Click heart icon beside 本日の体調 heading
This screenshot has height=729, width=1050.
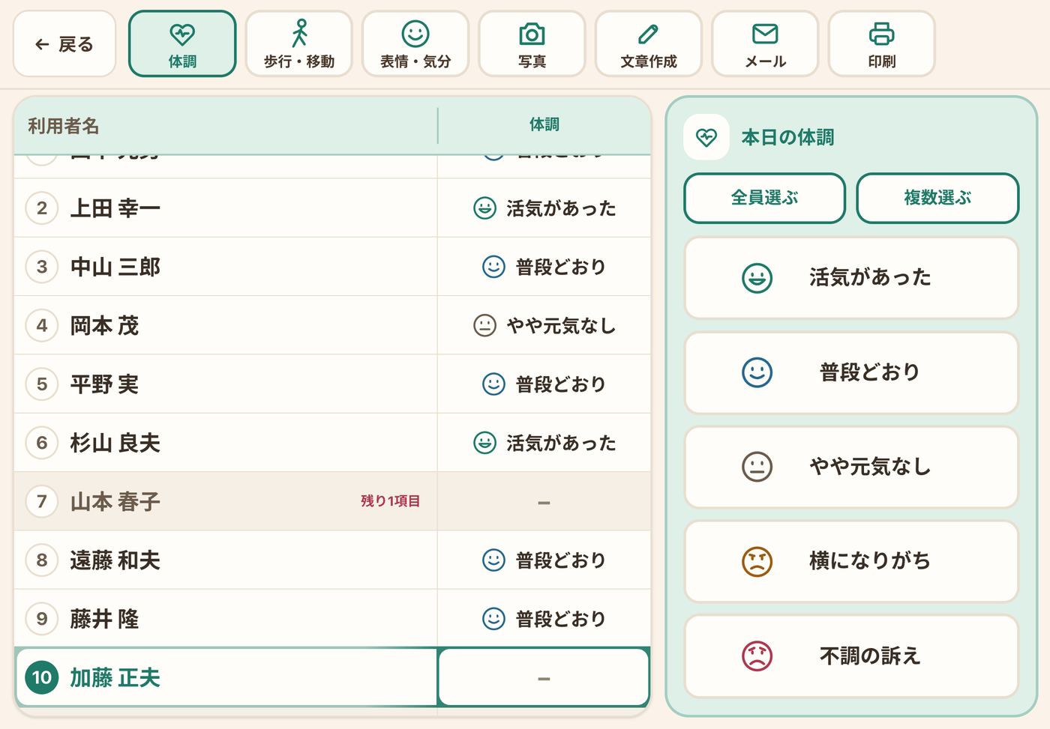(706, 137)
